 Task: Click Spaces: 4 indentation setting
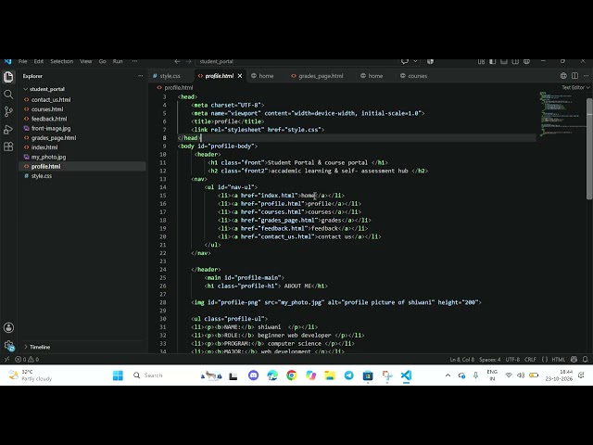pos(490,359)
